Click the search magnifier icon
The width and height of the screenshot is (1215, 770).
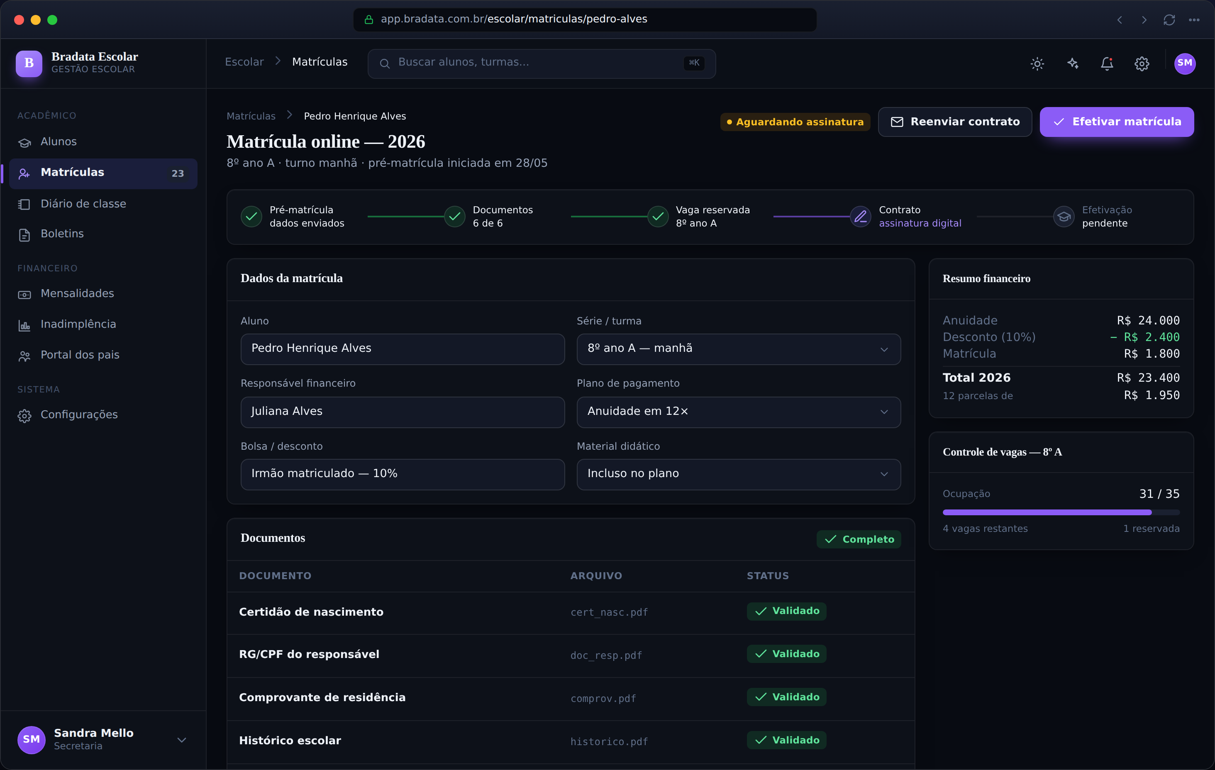(x=385, y=63)
